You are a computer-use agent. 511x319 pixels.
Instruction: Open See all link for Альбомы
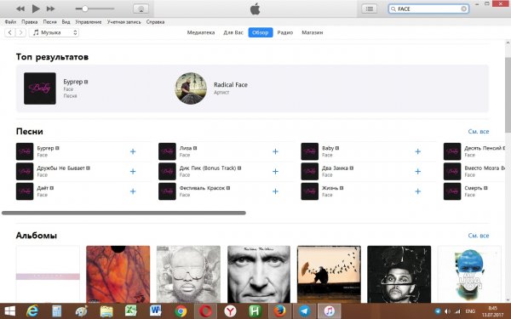tap(479, 236)
